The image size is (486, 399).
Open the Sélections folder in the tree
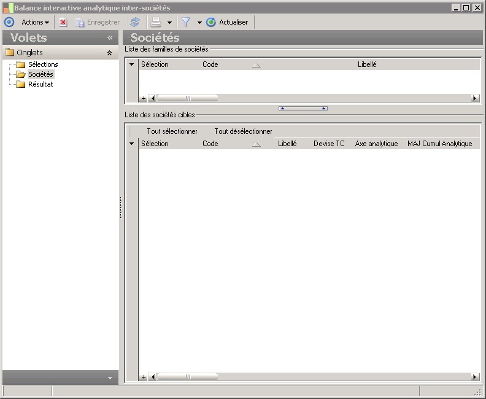click(x=42, y=64)
